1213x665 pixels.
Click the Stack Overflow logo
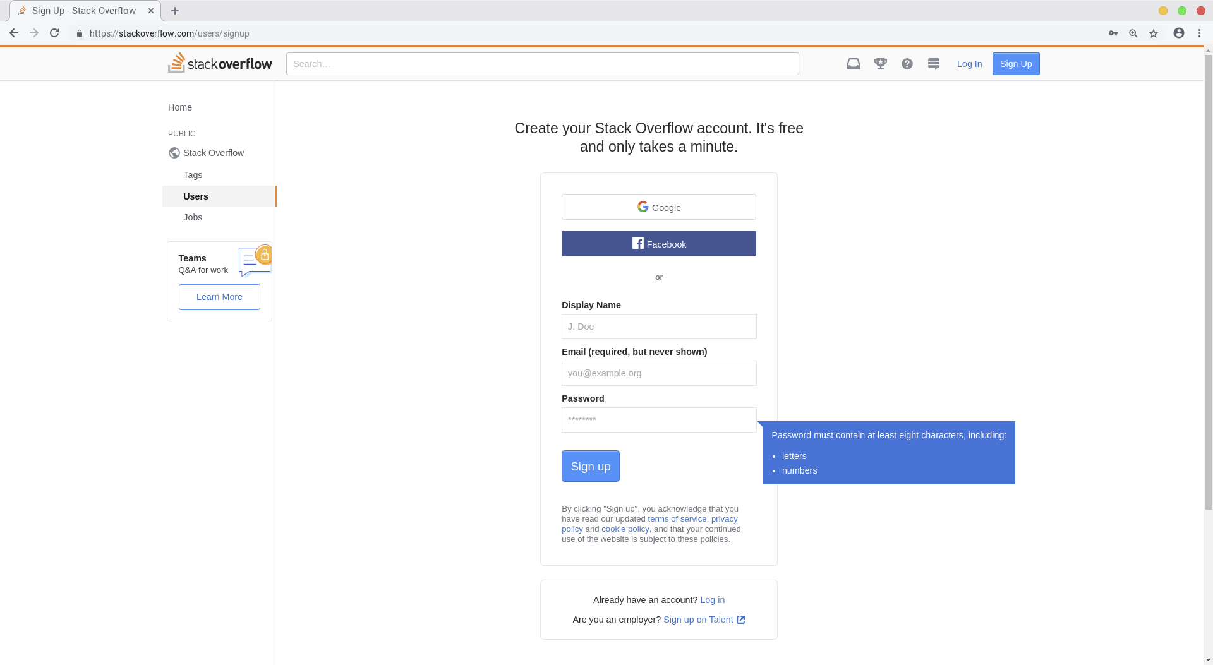point(220,63)
